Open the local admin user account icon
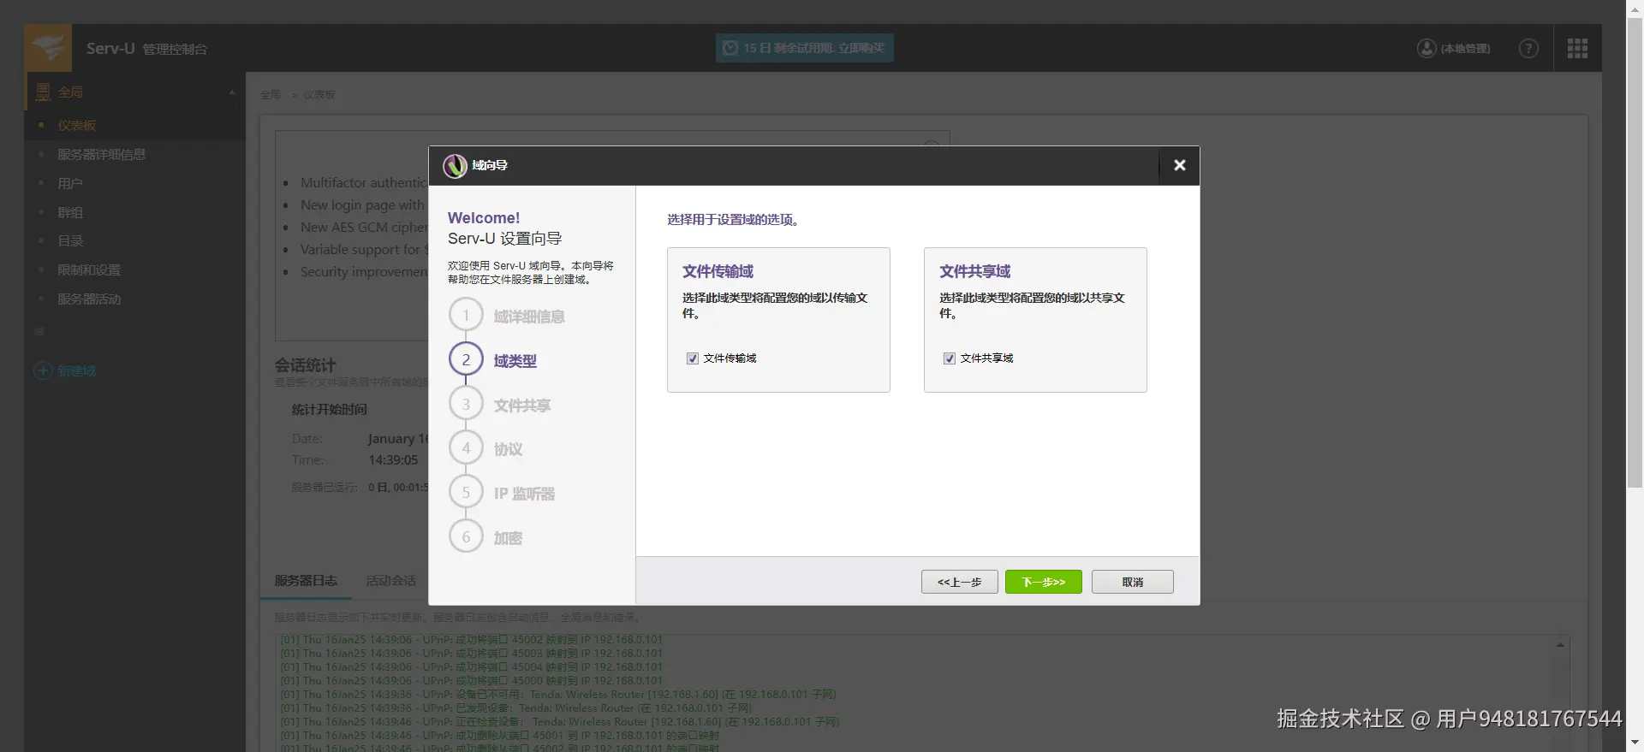This screenshot has width=1644, height=752. 1427,49
